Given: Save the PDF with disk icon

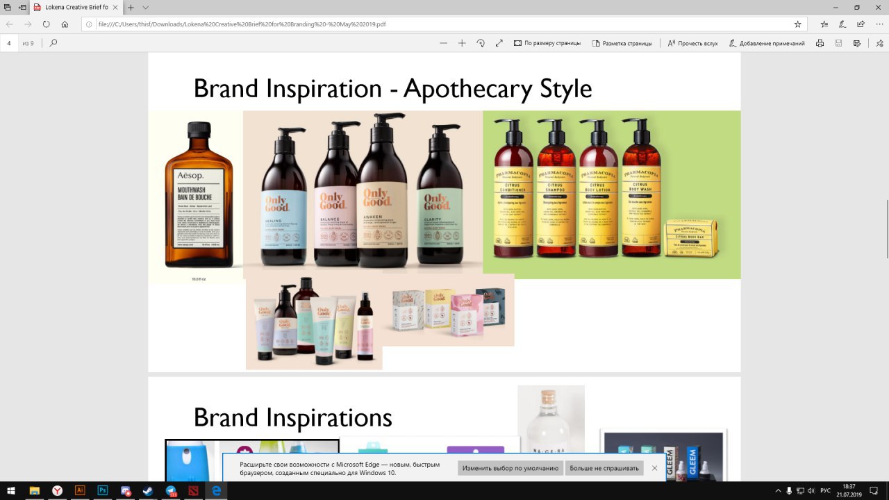Looking at the screenshot, I should point(839,43).
